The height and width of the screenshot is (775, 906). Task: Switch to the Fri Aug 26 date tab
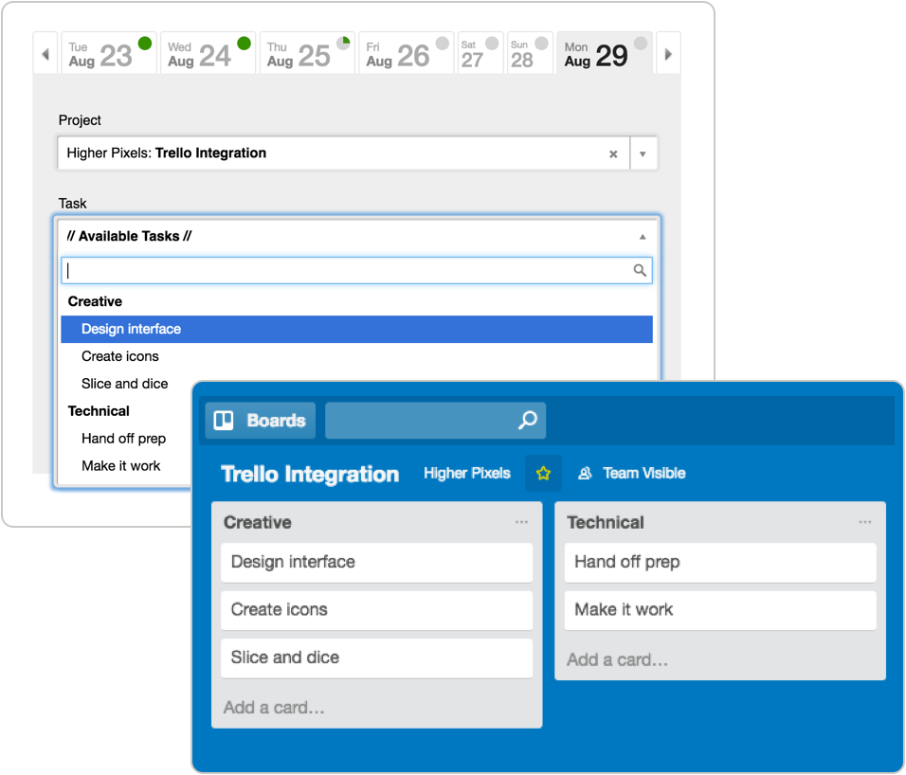[x=401, y=52]
